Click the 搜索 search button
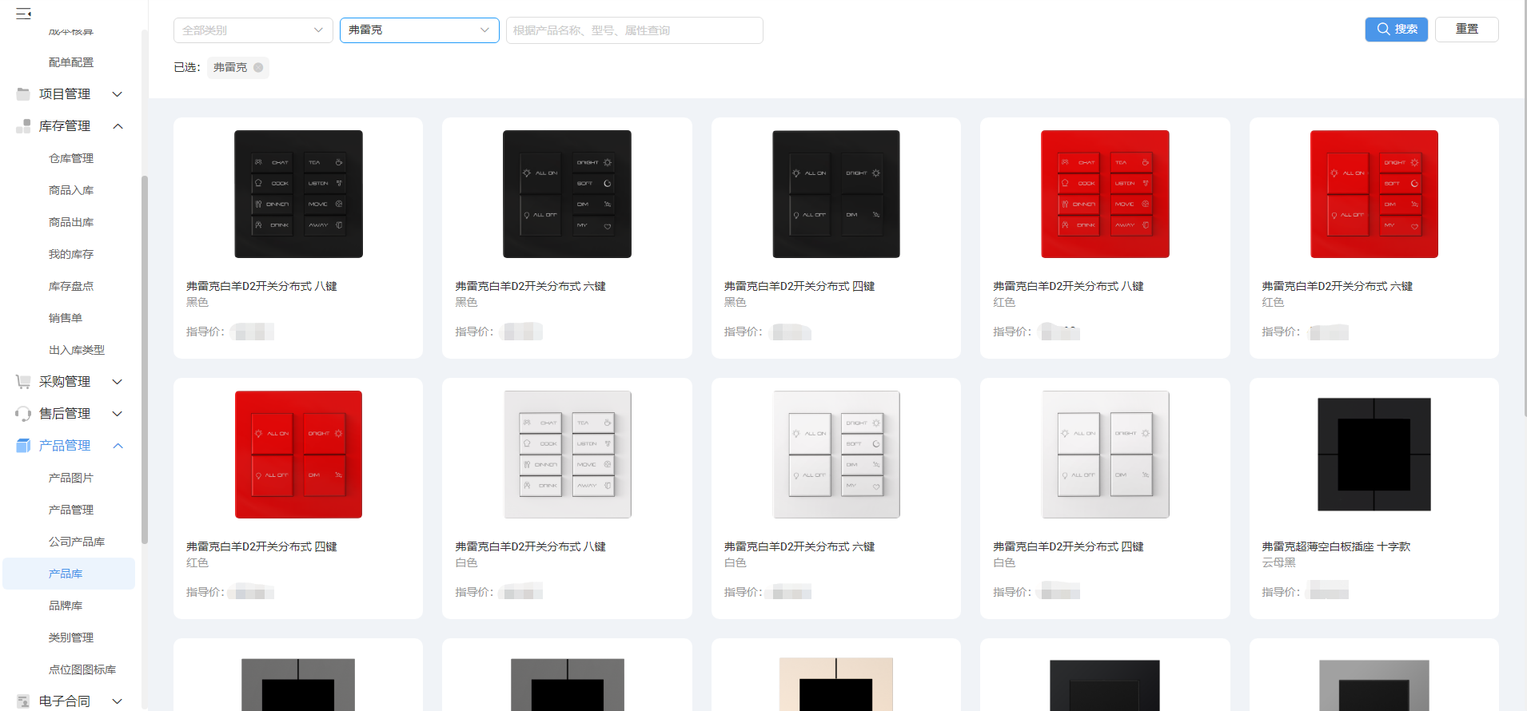The image size is (1527, 711). click(1397, 30)
